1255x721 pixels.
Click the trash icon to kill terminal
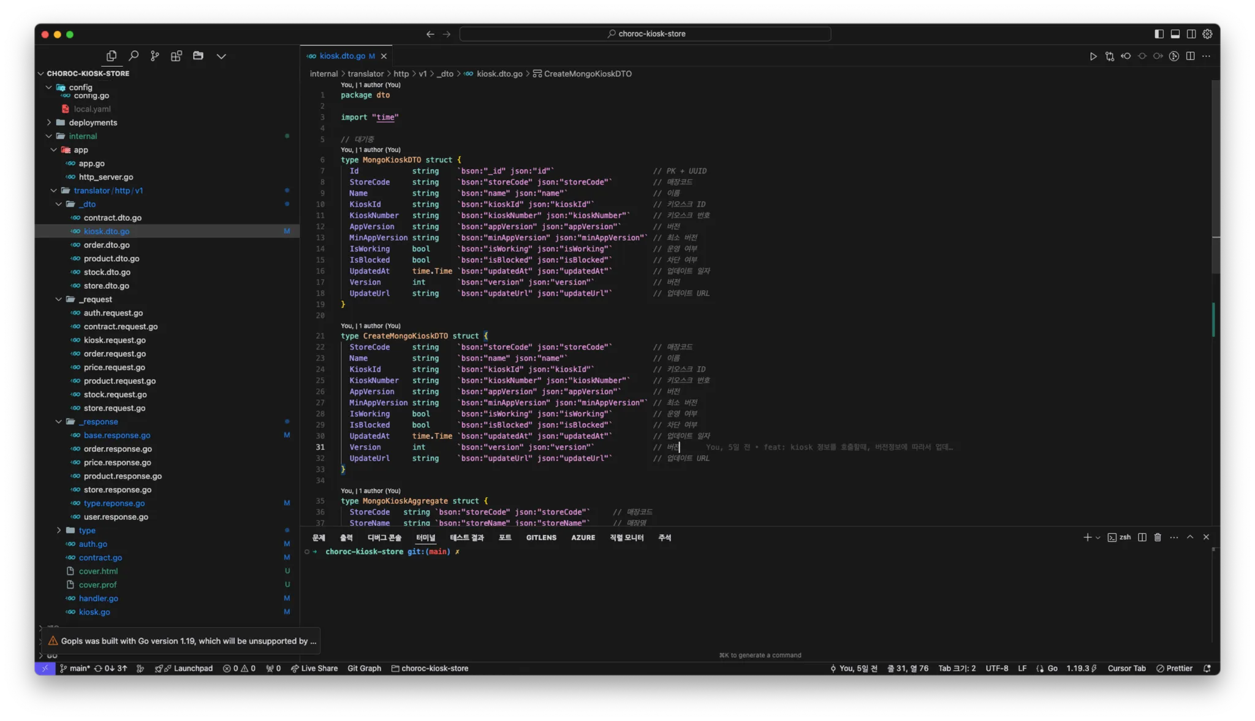click(x=1157, y=537)
